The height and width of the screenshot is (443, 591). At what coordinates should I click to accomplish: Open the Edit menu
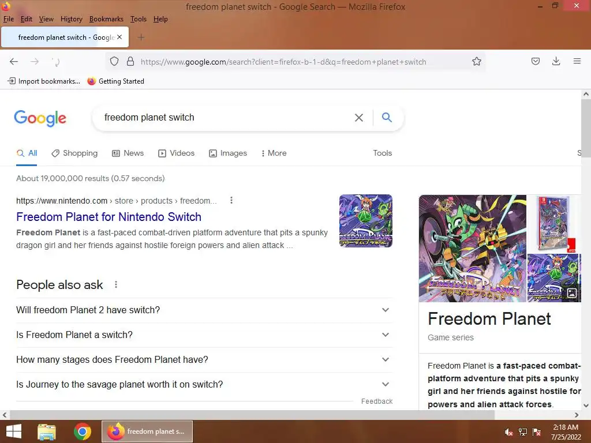click(x=26, y=19)
